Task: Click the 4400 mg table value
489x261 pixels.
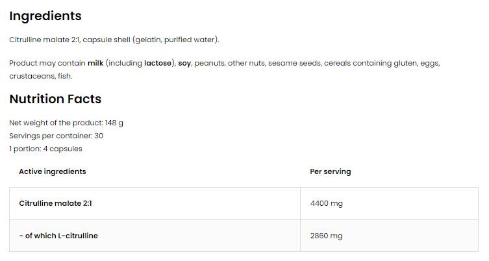Action: pos(327,203)
